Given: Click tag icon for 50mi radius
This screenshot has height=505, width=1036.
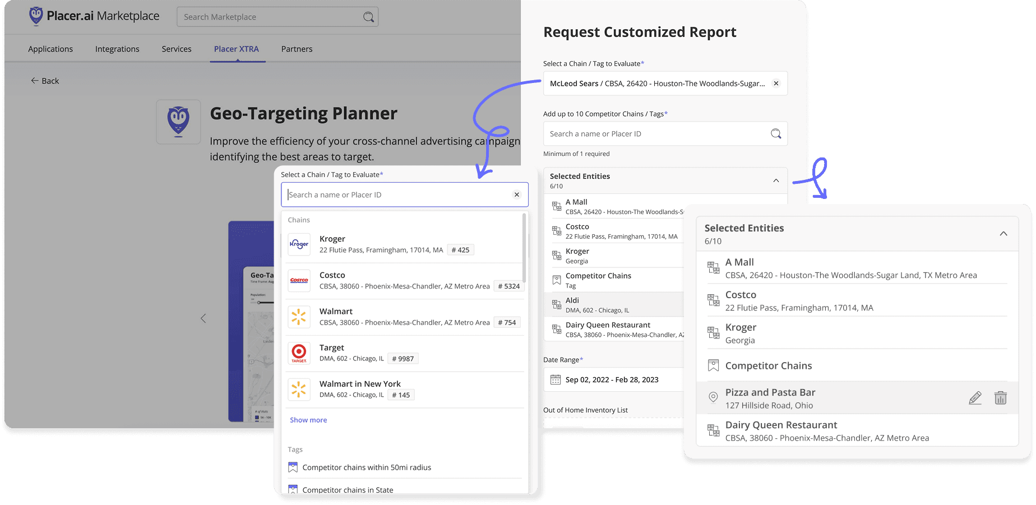Looking at the screenshot, I should [x=293, y=467].
